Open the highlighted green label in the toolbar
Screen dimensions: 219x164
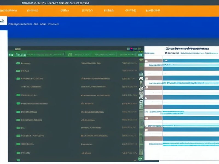[21, 55]
